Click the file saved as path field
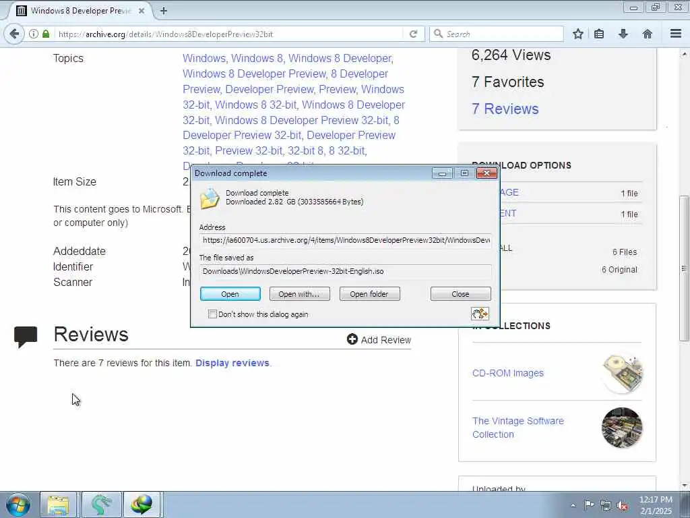This screenshot has height=518, width=690. click(x=346, y=271)
